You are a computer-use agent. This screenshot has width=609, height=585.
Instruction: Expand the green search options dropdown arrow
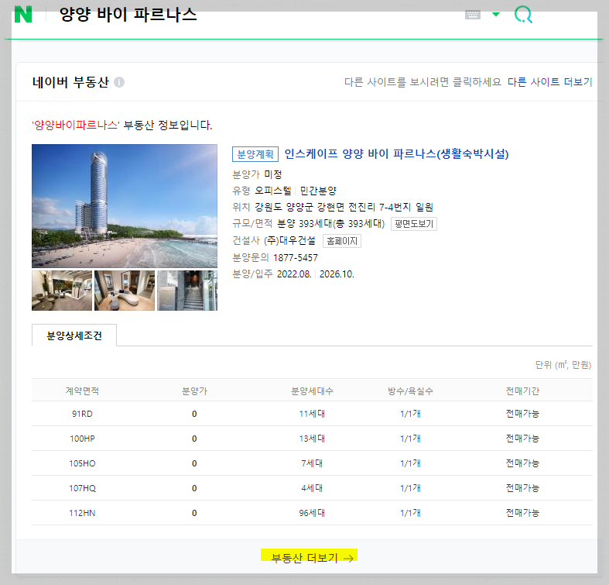pos(496,15)
